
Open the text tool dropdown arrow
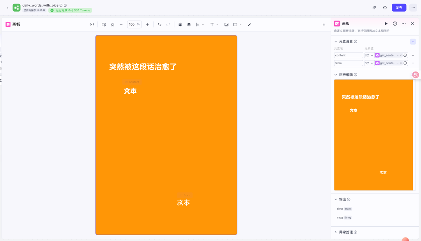tap(217, 24)
